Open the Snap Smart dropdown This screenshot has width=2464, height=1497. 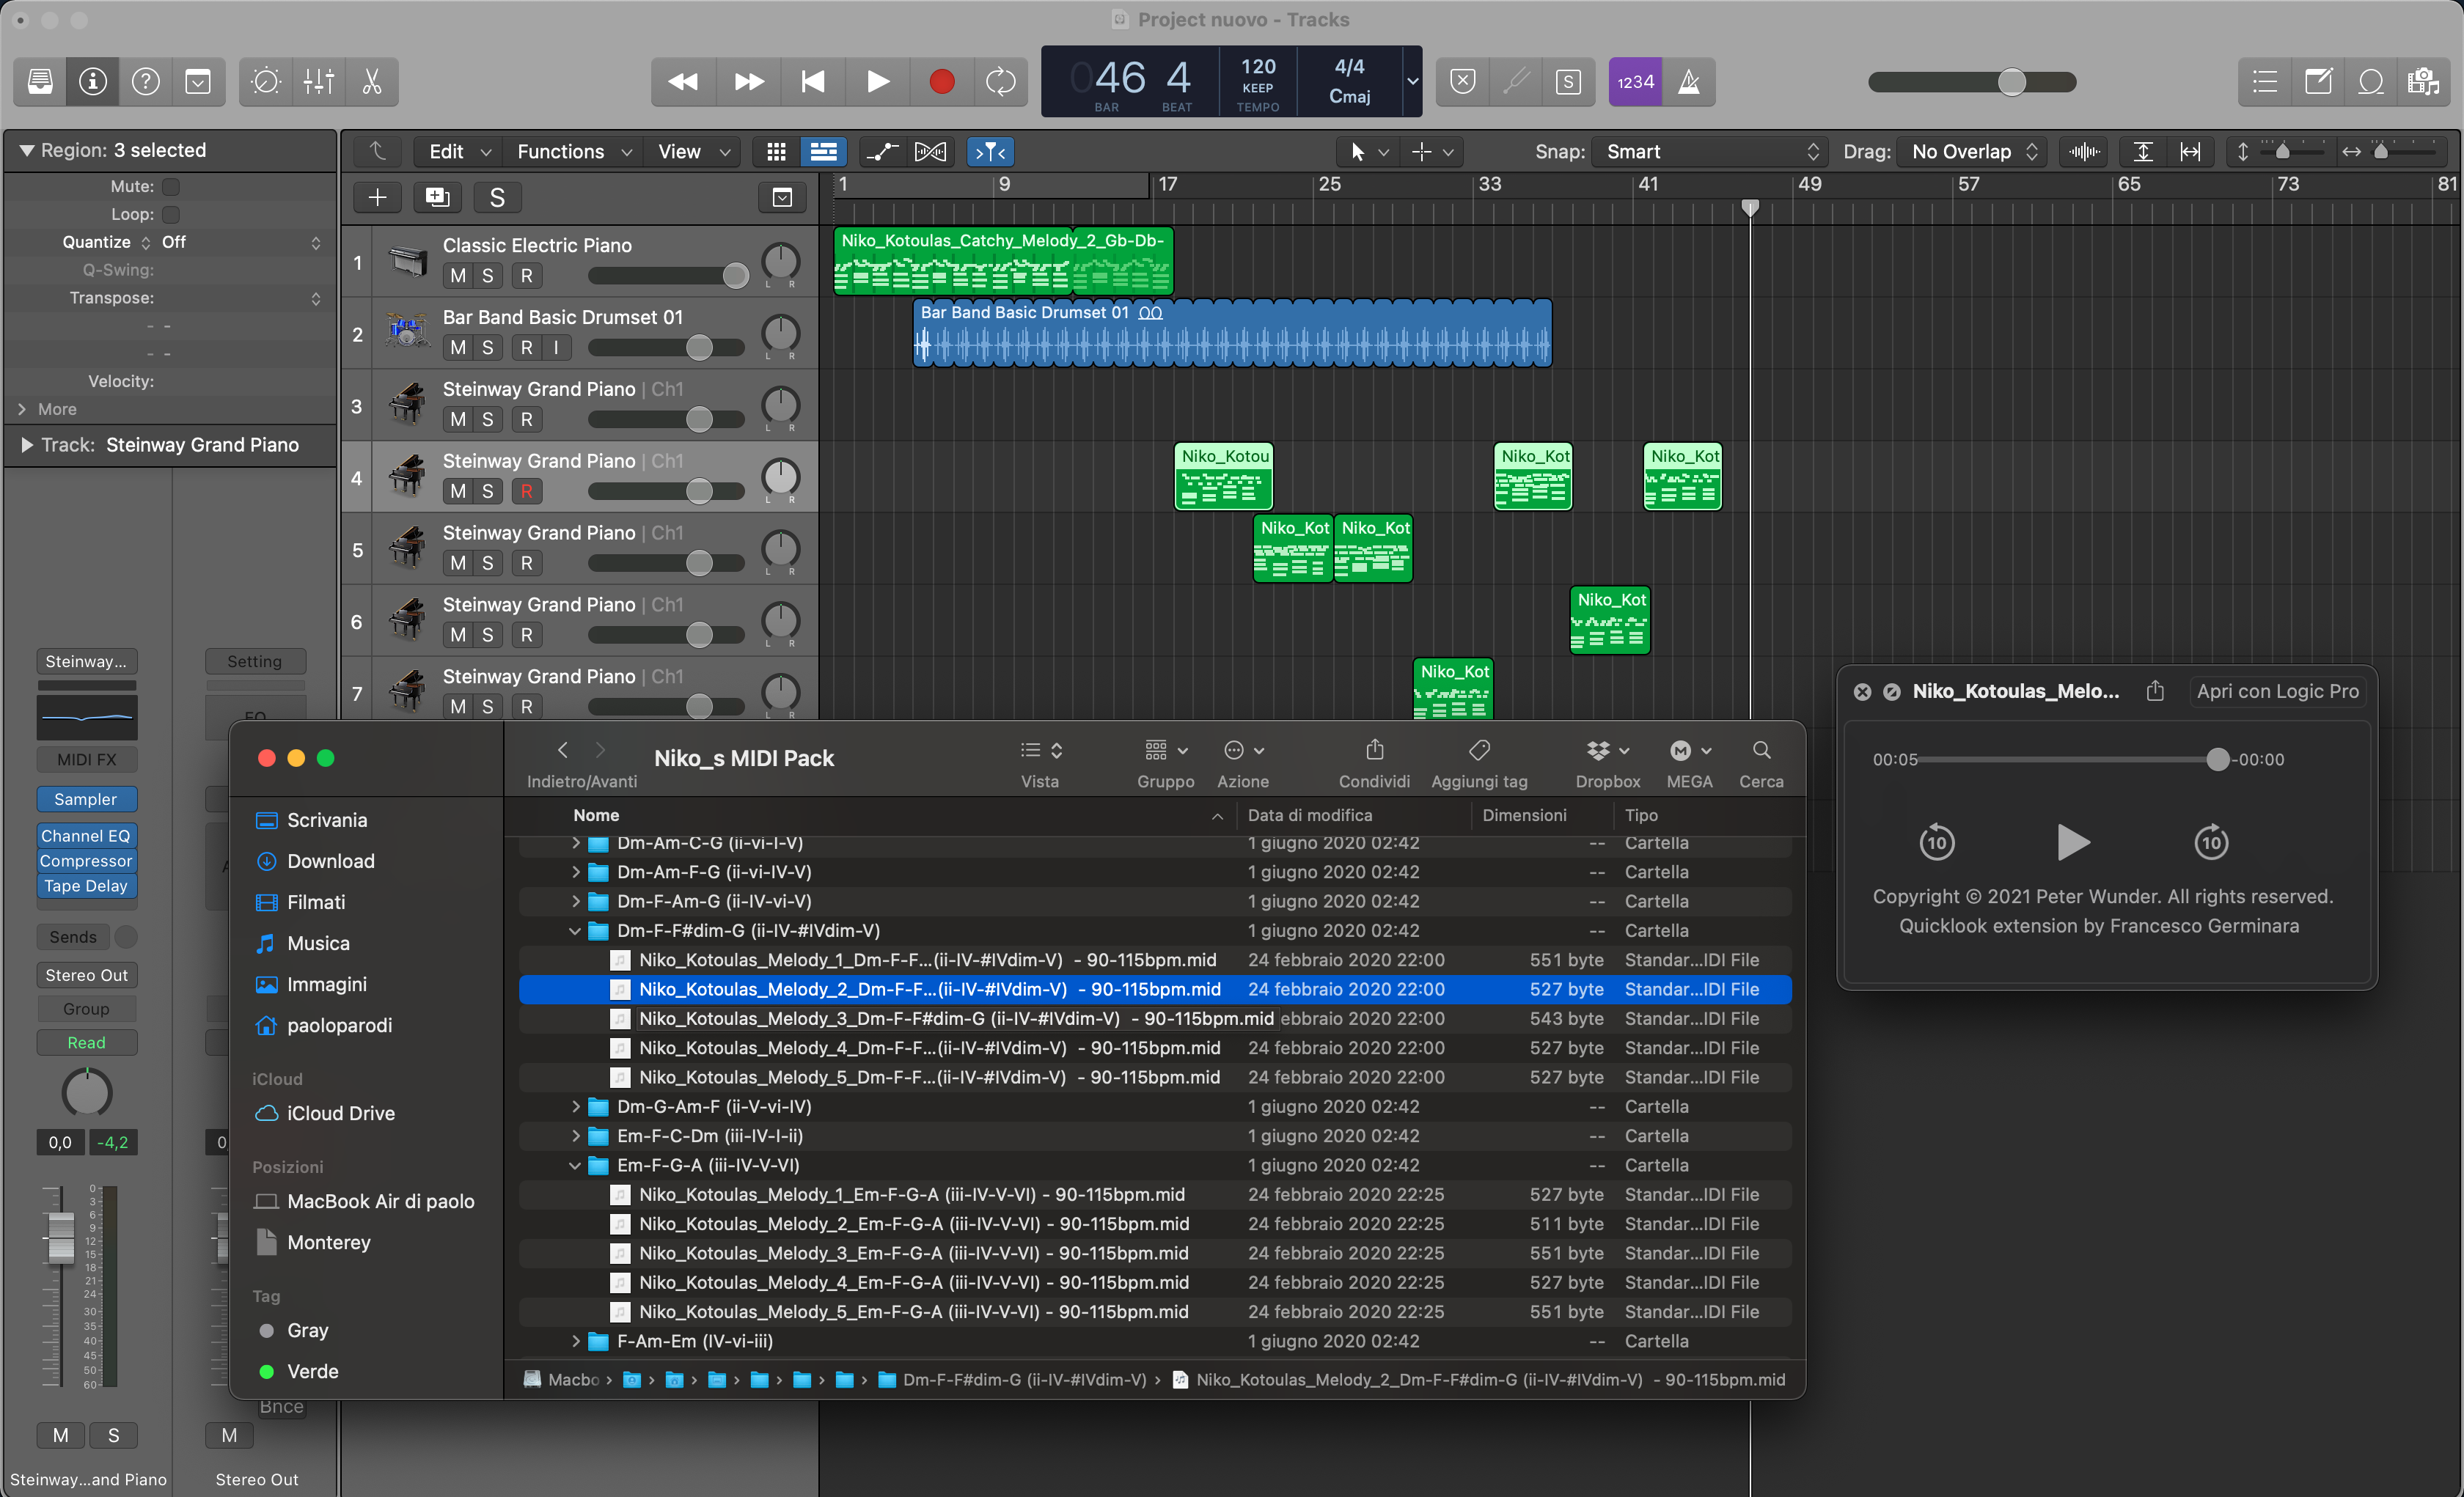(1711, 152)
